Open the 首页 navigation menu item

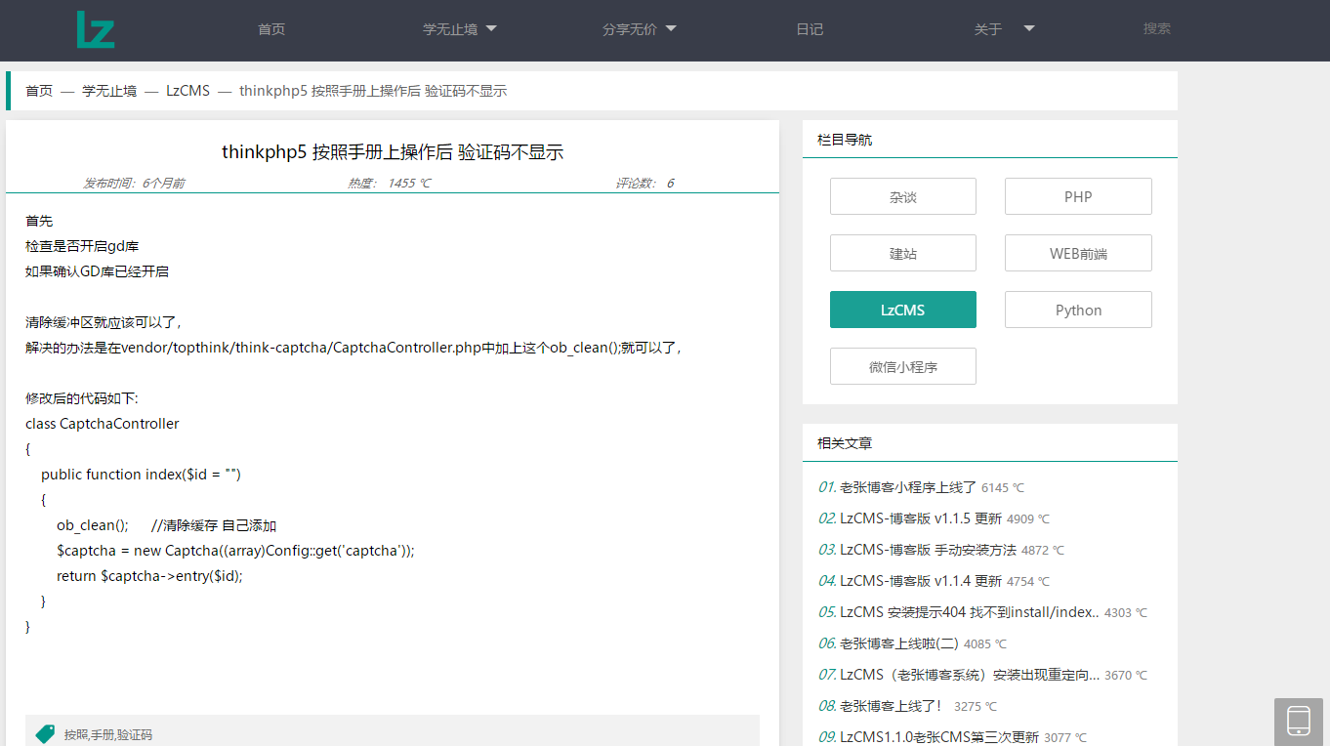coord(271,29)
